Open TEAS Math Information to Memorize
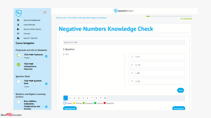This screenshot has width=211, height=118. pos(30,66)
